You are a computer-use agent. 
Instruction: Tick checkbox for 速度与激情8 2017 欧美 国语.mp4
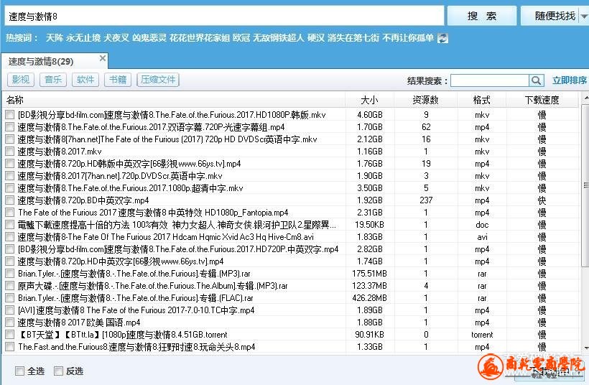pos(10,323)
